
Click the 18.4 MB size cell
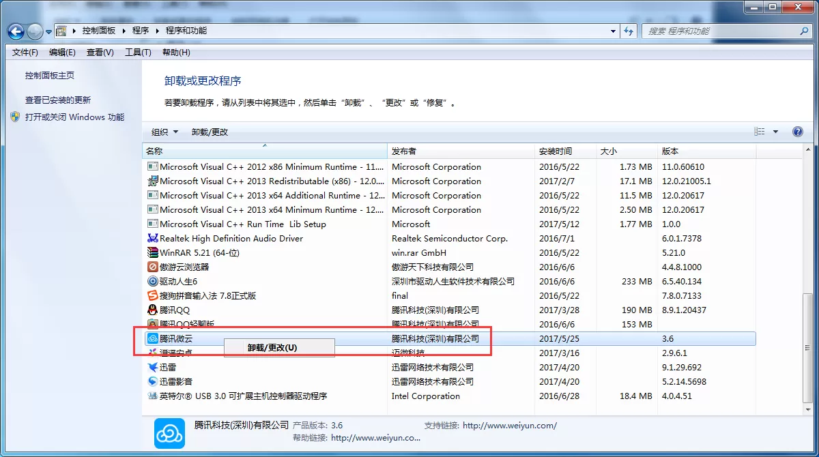tap(636, 396)
